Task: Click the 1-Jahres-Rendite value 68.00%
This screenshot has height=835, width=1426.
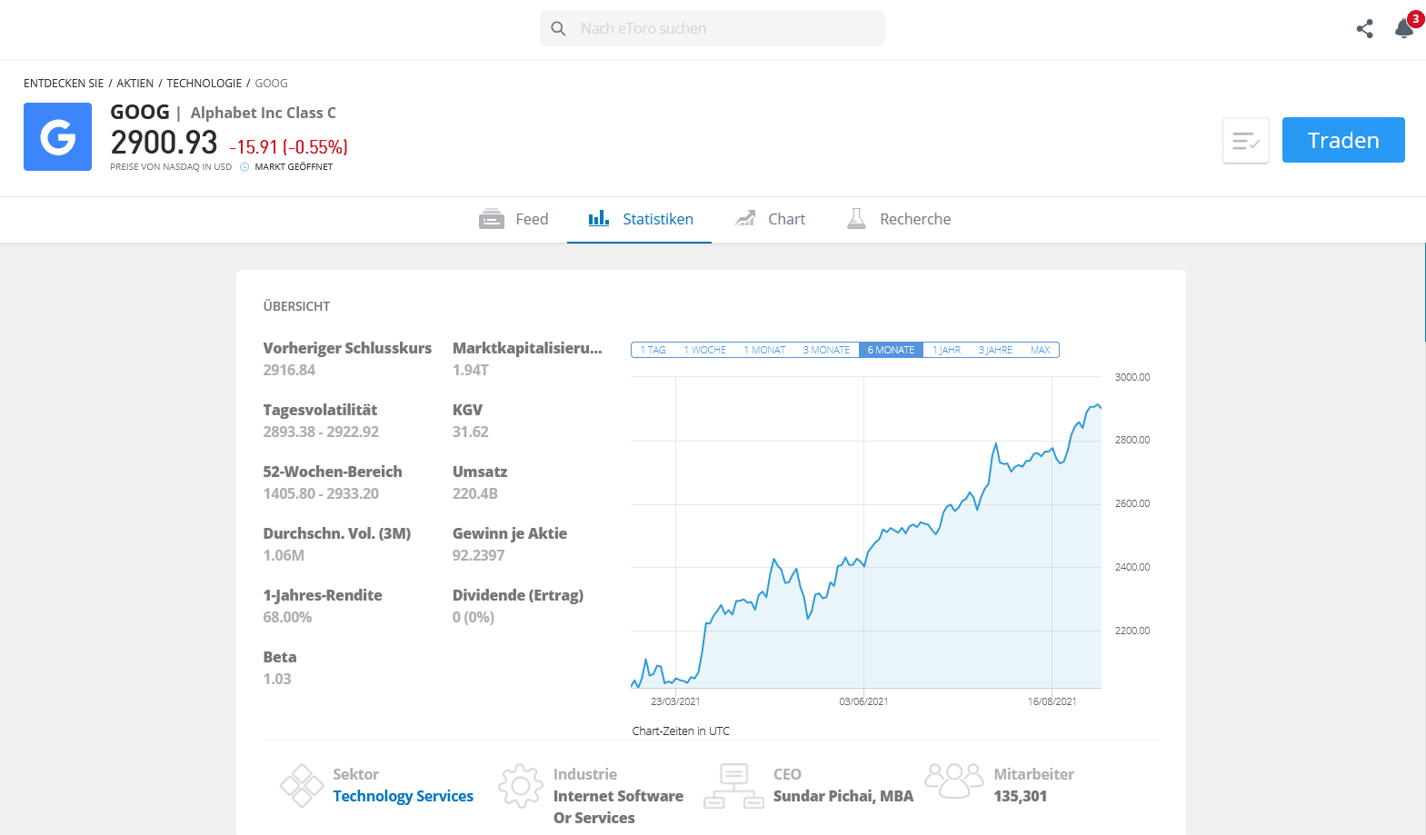Action: 287,617
